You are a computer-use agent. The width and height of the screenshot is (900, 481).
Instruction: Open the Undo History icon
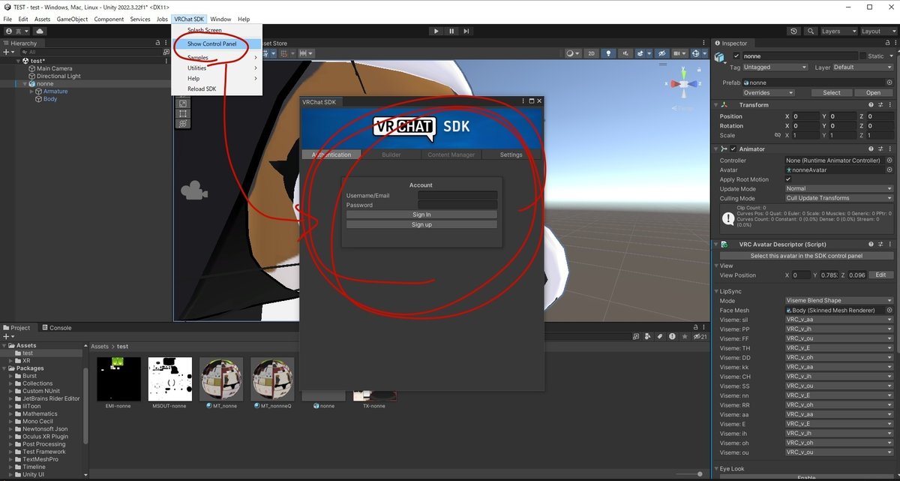794,32
